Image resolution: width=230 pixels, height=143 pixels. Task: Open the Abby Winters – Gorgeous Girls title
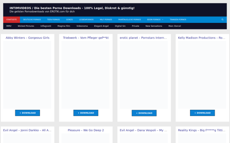tap(28, 38)
